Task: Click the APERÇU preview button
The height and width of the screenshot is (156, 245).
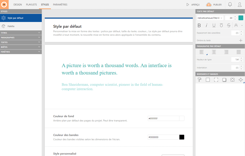Action: [193, 5]
